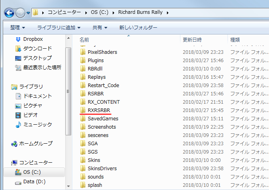Viewport: 269px width, 190px height.
Task: Click 新しいフォルダー button
Action: click(x=138, y=28)
